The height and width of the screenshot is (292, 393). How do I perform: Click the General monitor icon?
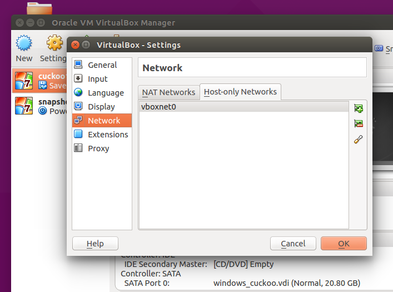[x=78, y=65]
